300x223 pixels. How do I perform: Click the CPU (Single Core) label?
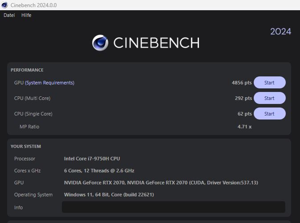pos(33,114)
